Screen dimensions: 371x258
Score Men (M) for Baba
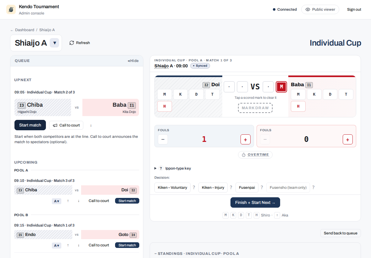(x=298, y=94)
